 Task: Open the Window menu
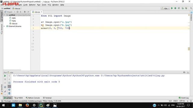(55, 5)
